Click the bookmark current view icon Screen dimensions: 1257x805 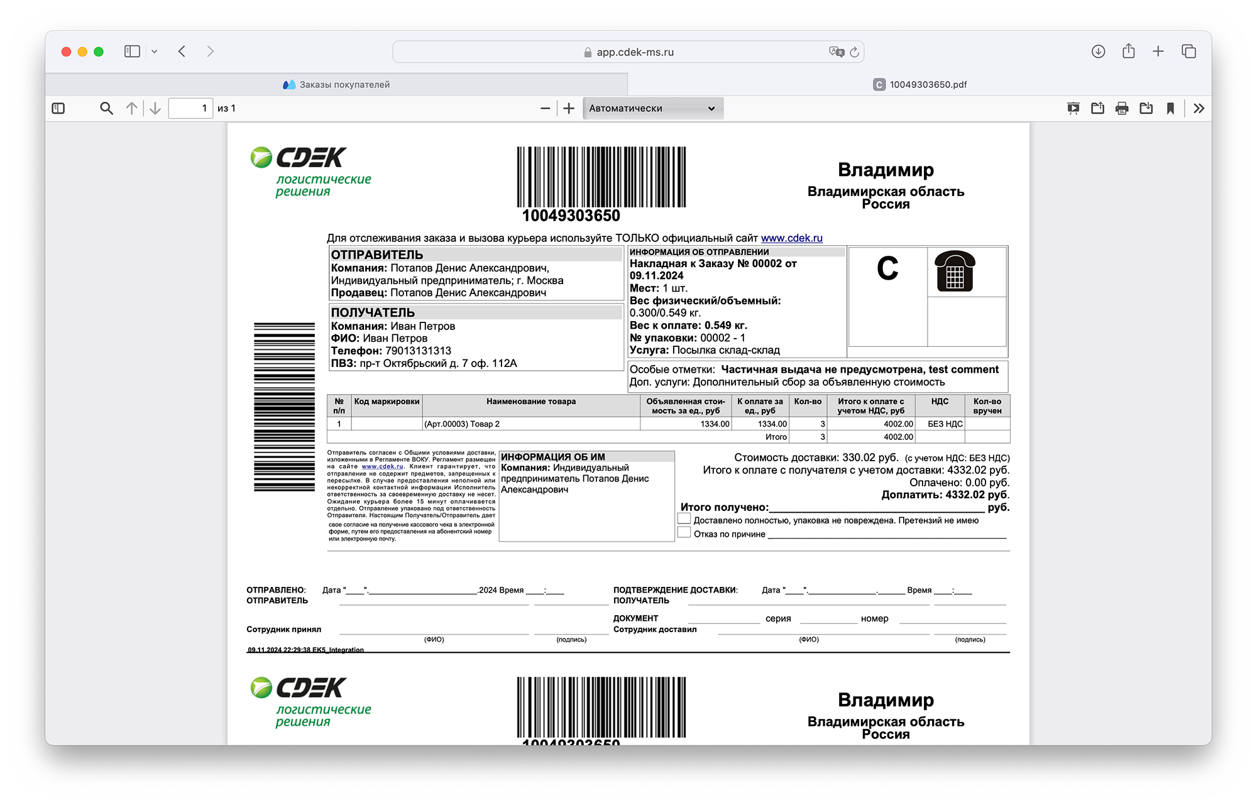1170,108
